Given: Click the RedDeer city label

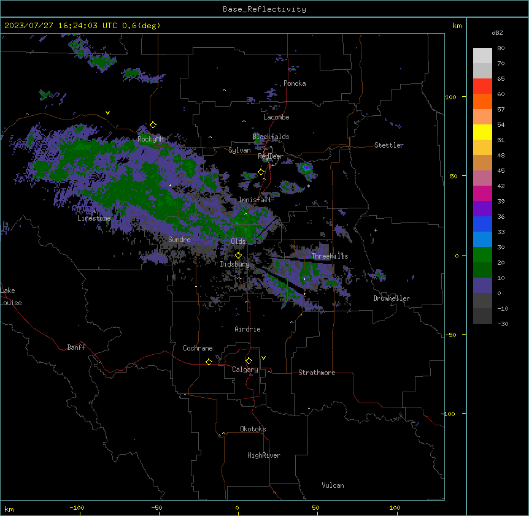Looking at the screenshot, I should pyautogui.click(x=270, y=156).
